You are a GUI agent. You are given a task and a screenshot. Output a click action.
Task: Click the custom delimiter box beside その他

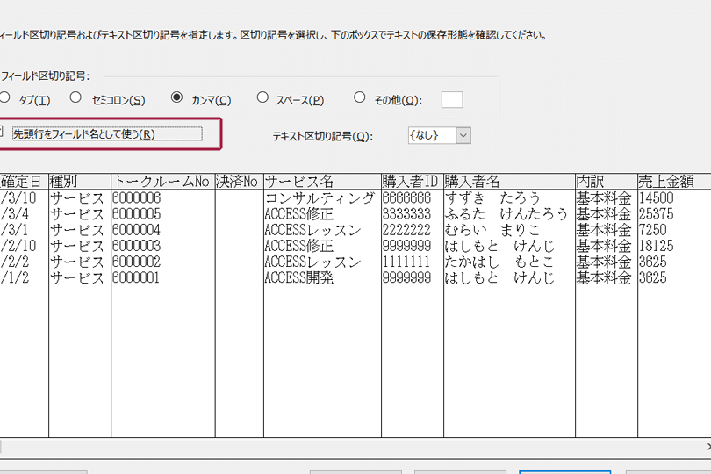[452, 100]
